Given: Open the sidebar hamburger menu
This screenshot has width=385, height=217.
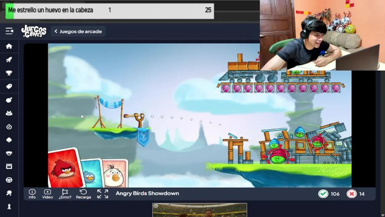Looking at the screenshot, I should pos(9,31).
